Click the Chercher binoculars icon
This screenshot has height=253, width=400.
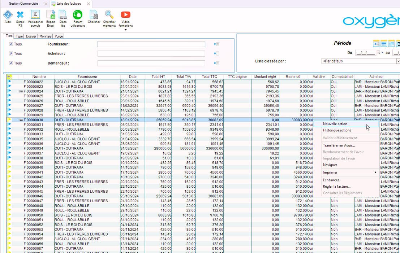click(94, 15)
